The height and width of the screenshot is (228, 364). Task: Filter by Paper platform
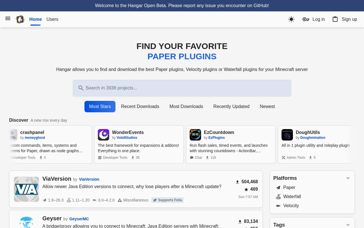289,188
